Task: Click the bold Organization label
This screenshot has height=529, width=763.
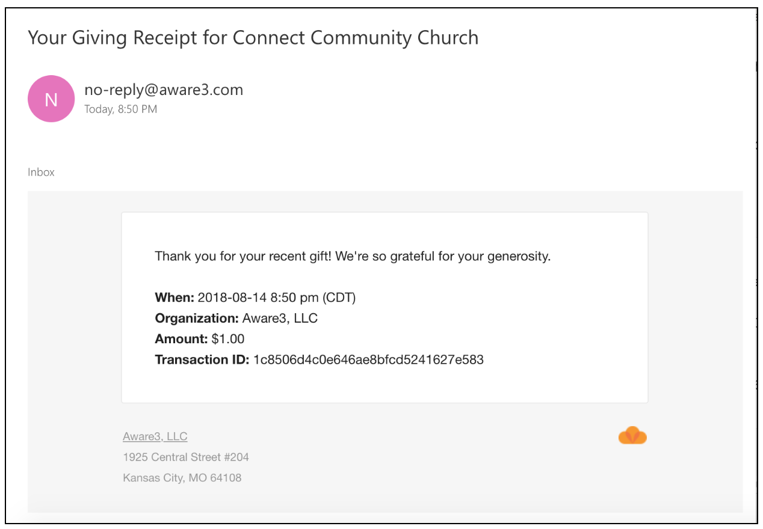Action: (197, 319)
